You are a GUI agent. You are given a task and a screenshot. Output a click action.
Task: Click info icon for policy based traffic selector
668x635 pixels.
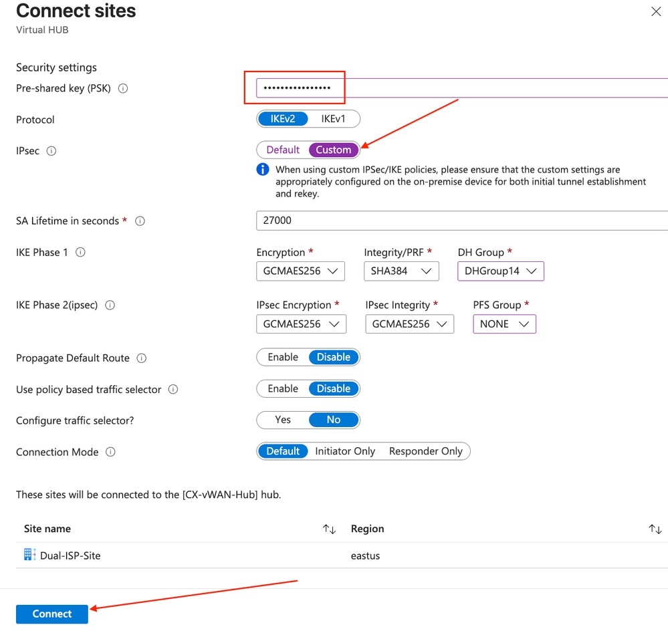173,389
